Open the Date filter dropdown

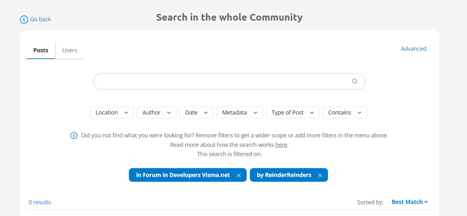196,113
